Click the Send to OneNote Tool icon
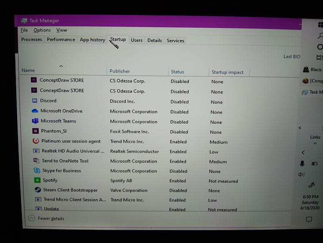This screenshot has width=323, height=243. [37, 161]
